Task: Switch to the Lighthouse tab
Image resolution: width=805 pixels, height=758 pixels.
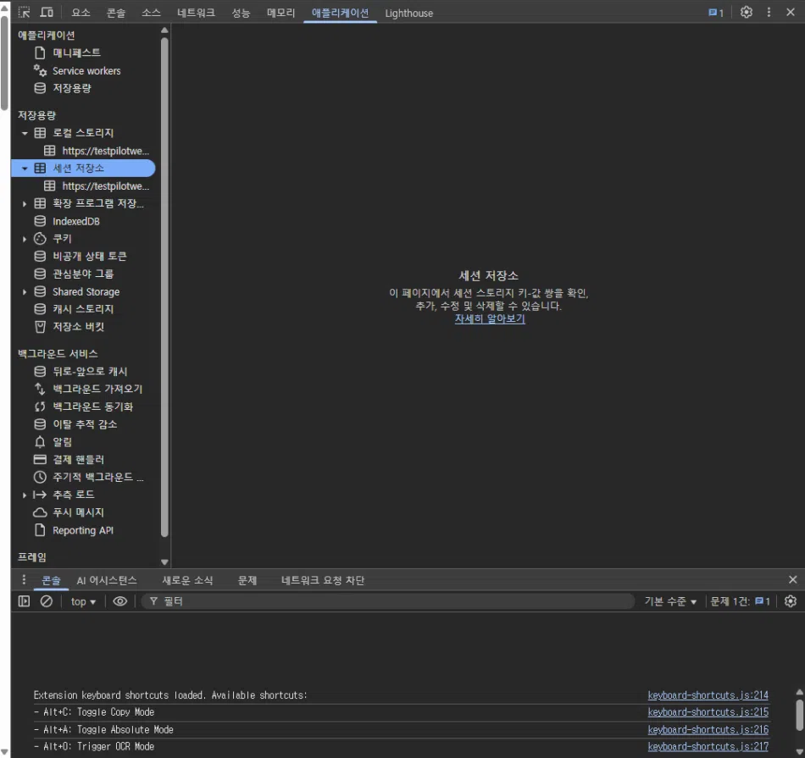Action: click(x=408, y=13)
